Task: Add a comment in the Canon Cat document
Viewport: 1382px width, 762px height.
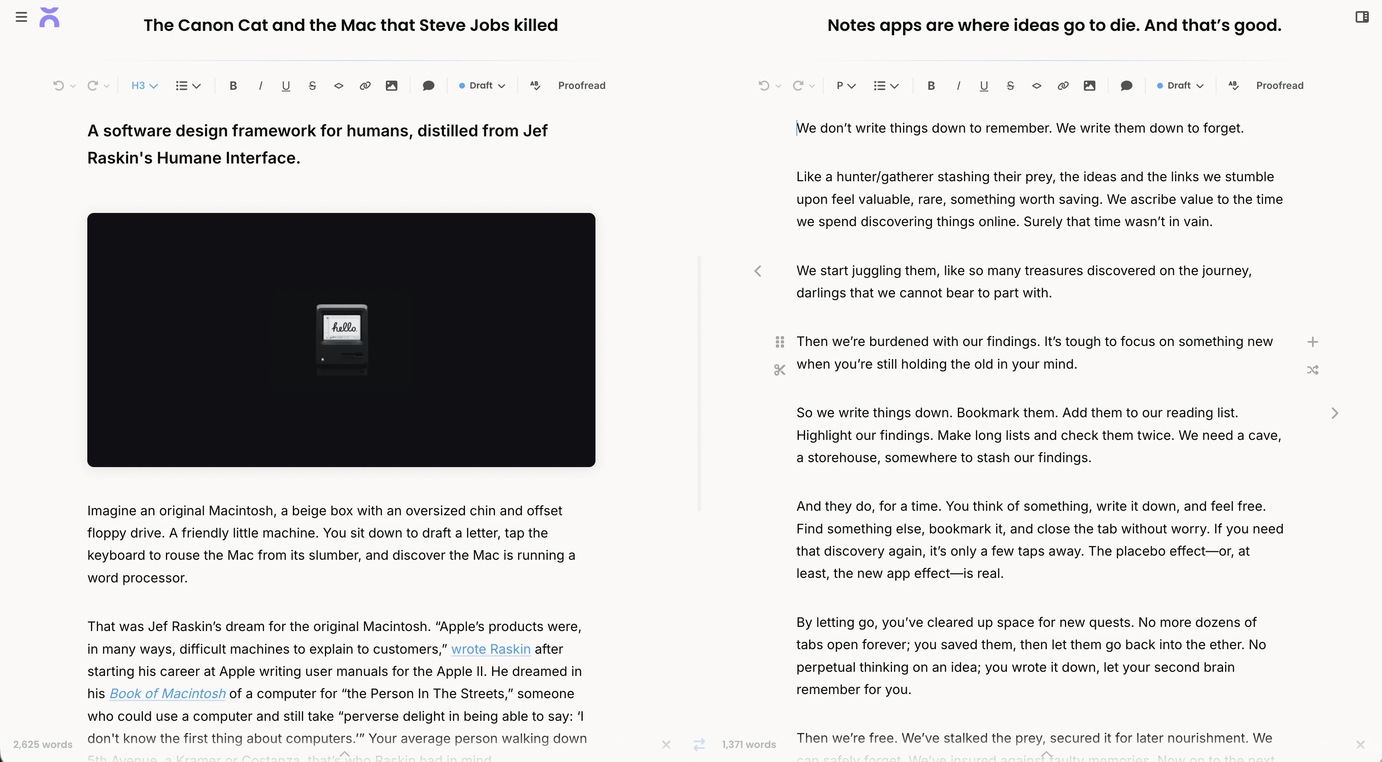Action: coord(428,86)
